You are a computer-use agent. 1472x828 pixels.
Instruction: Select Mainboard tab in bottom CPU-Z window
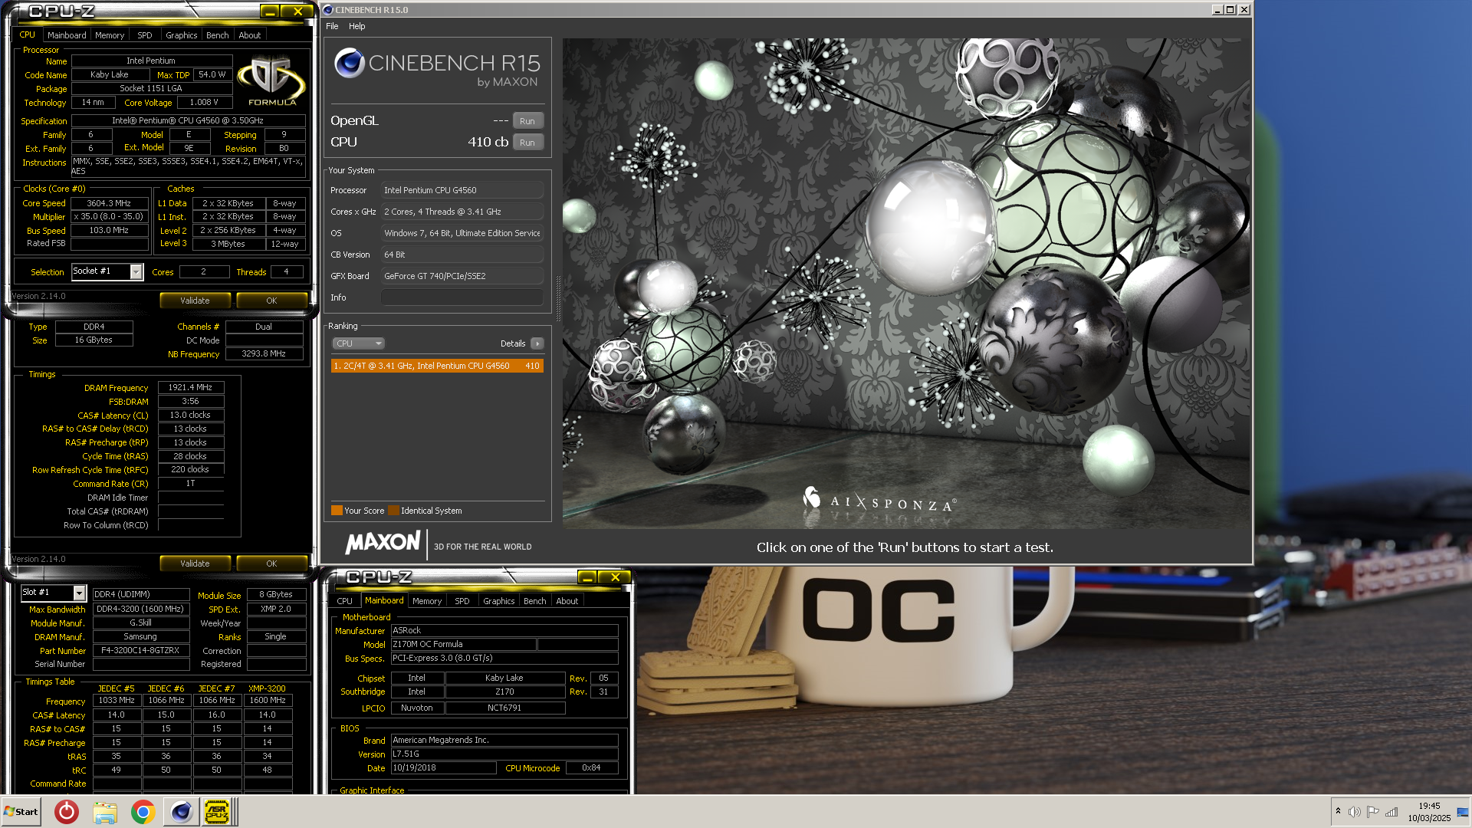click(384, 600)
